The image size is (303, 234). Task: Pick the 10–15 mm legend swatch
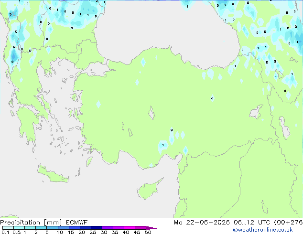click(x=64, y=228)
